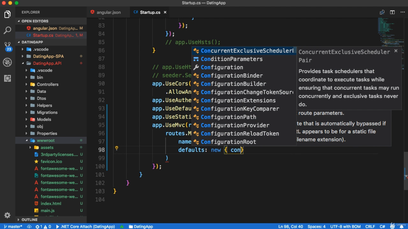The image size is (408, 229).
Task: Open the Explorer view in activity bar
Action: [7, 14]
